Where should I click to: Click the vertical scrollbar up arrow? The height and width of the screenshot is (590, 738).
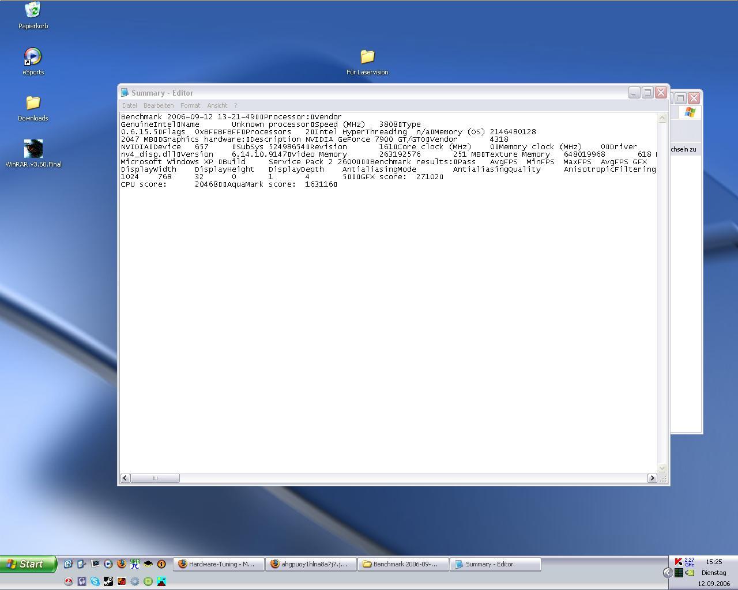point(662,118)
